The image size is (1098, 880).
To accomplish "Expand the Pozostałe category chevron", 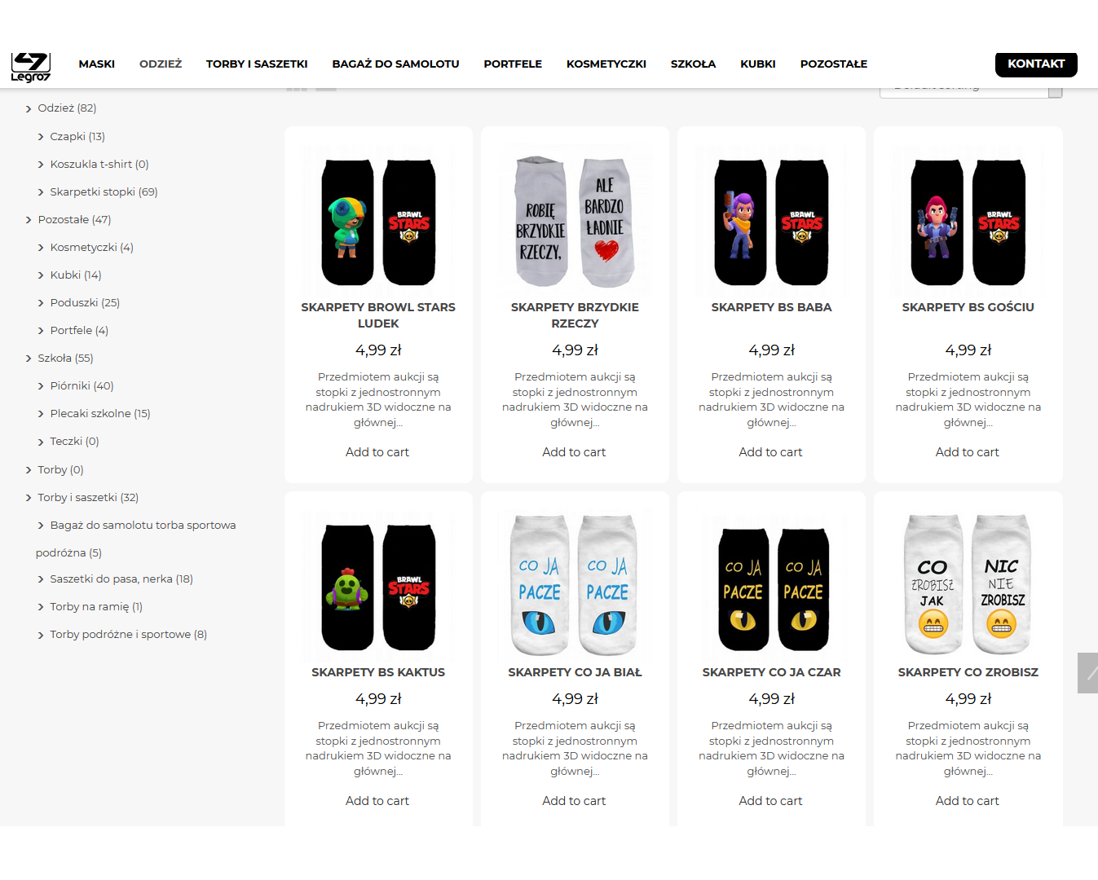I will (29, 220).
